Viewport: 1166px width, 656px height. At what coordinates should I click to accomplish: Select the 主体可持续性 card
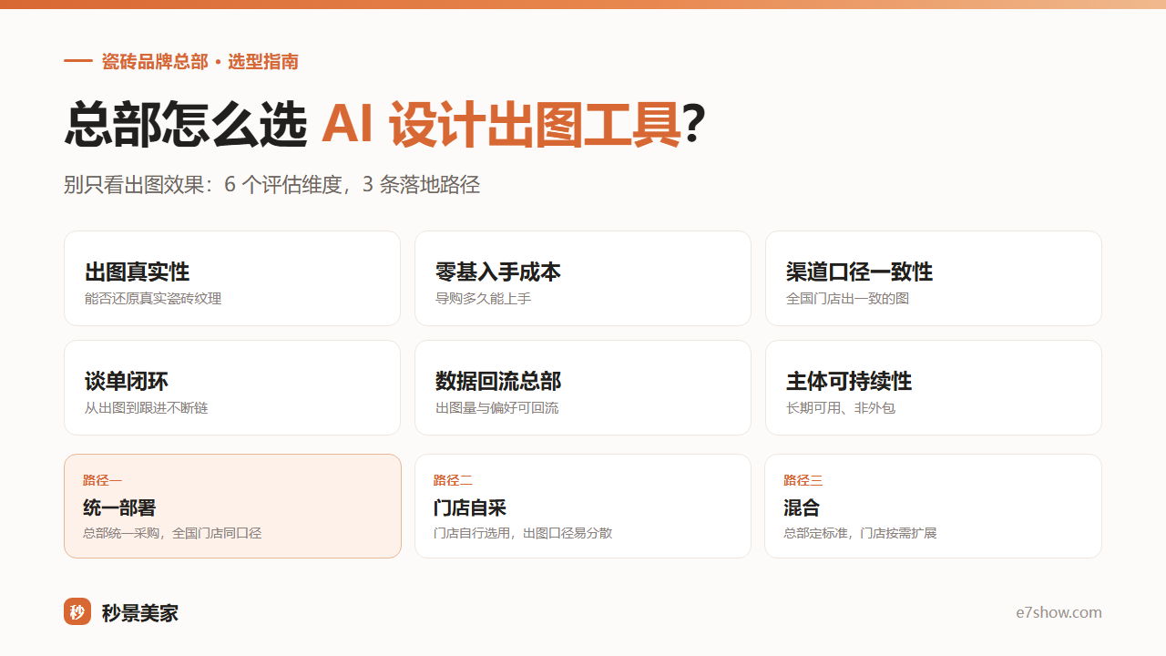[x=934, y=387]
